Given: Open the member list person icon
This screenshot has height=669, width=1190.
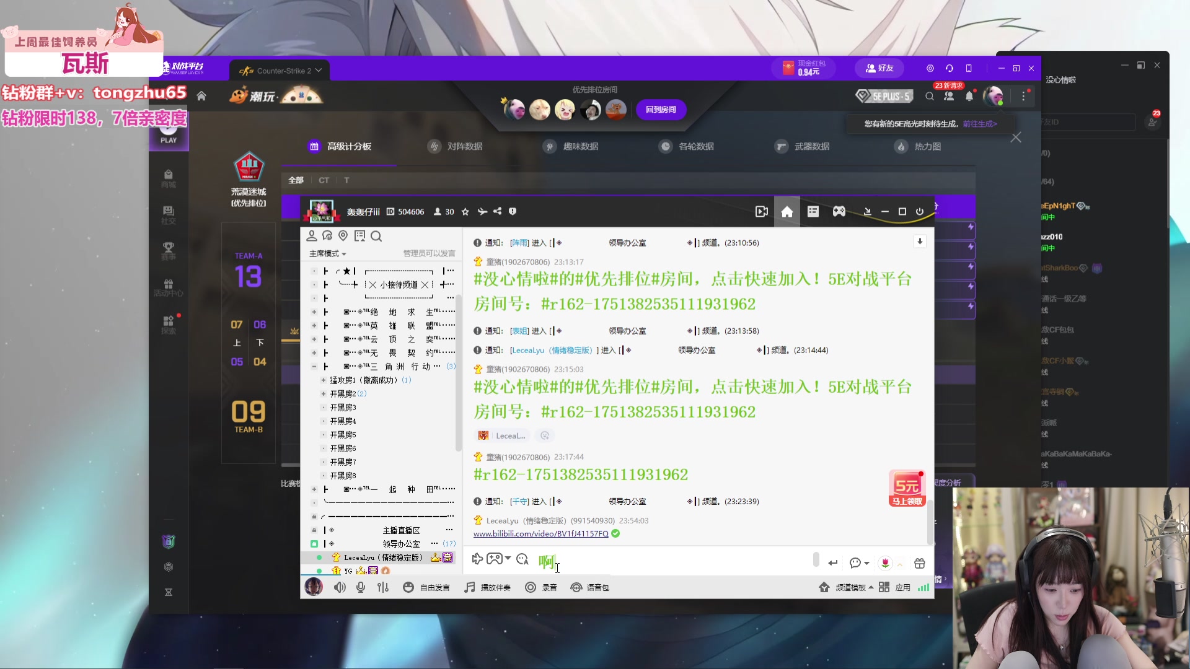Looking at the screenshot, I should 312,236.
